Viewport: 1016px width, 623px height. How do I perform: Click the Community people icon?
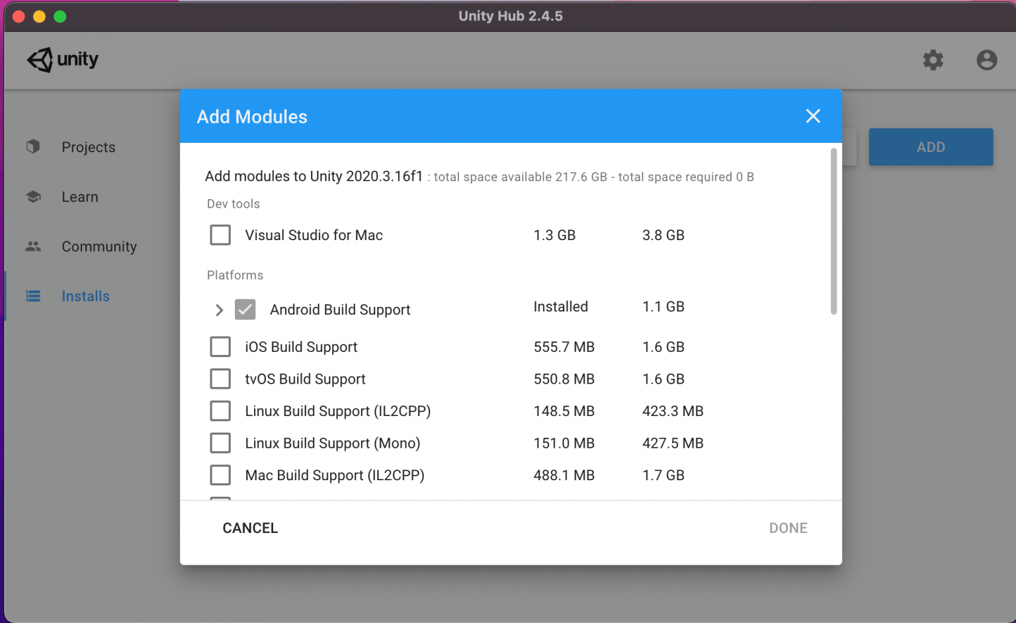tap(33, 247)
